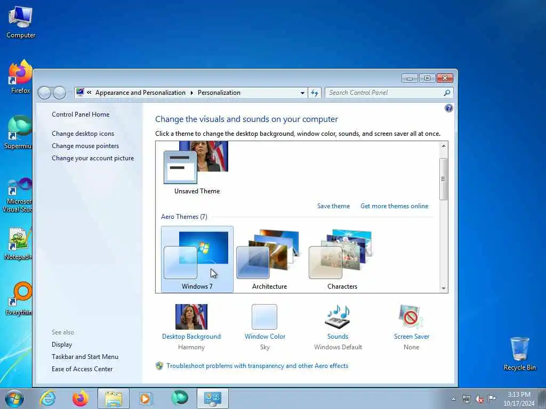This screenshot has width=546, height=409.
Task: Open Firefox from the taskbar
Action: pos(80,398)
